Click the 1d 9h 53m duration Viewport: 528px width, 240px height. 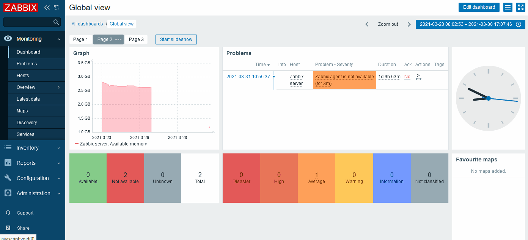(389, 77)
